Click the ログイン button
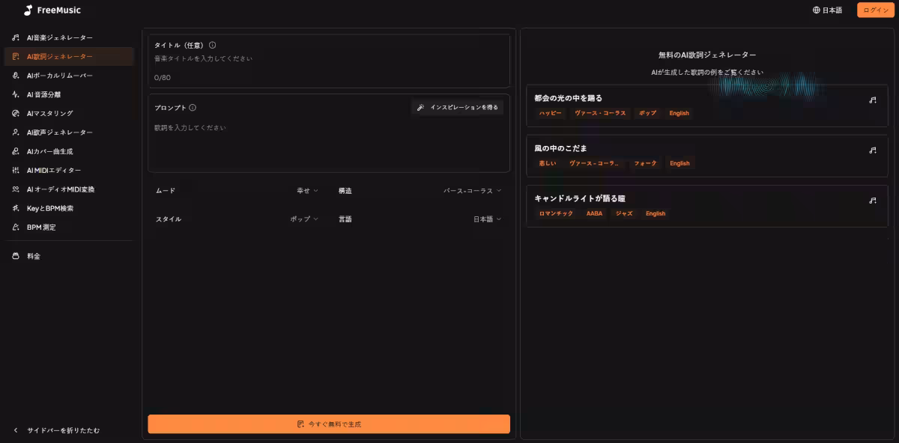This screenshot has width=899, height=443. [x=876, y=10]
